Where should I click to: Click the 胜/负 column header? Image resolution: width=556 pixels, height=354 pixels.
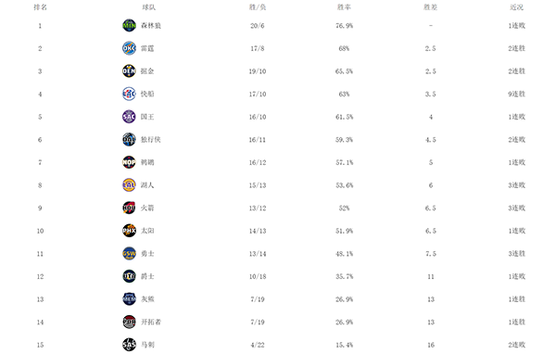[x=258, y=7]
